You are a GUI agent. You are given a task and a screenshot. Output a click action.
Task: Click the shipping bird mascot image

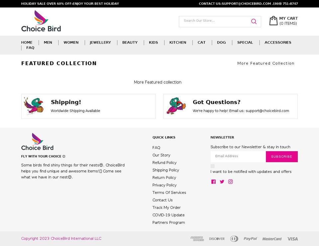(34, 106)
